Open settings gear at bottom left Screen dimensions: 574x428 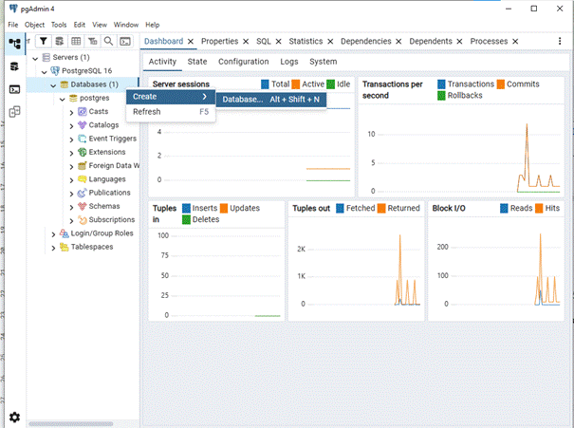pyautogui.click(x=14, y=417)
